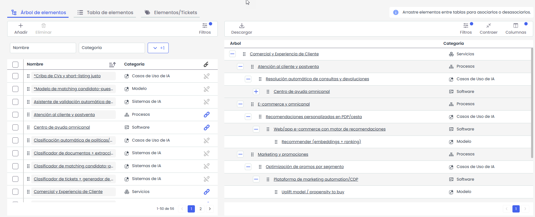Open the Elementos/Tickets tab
Image resolution: width=535 pixels, height=217 pixels.
tap(171, 12)
